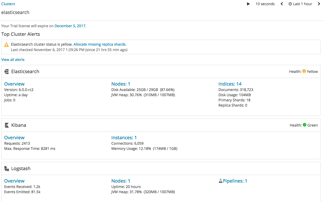
Task: Click the Uptime: a day text
Action: (16, 95)
